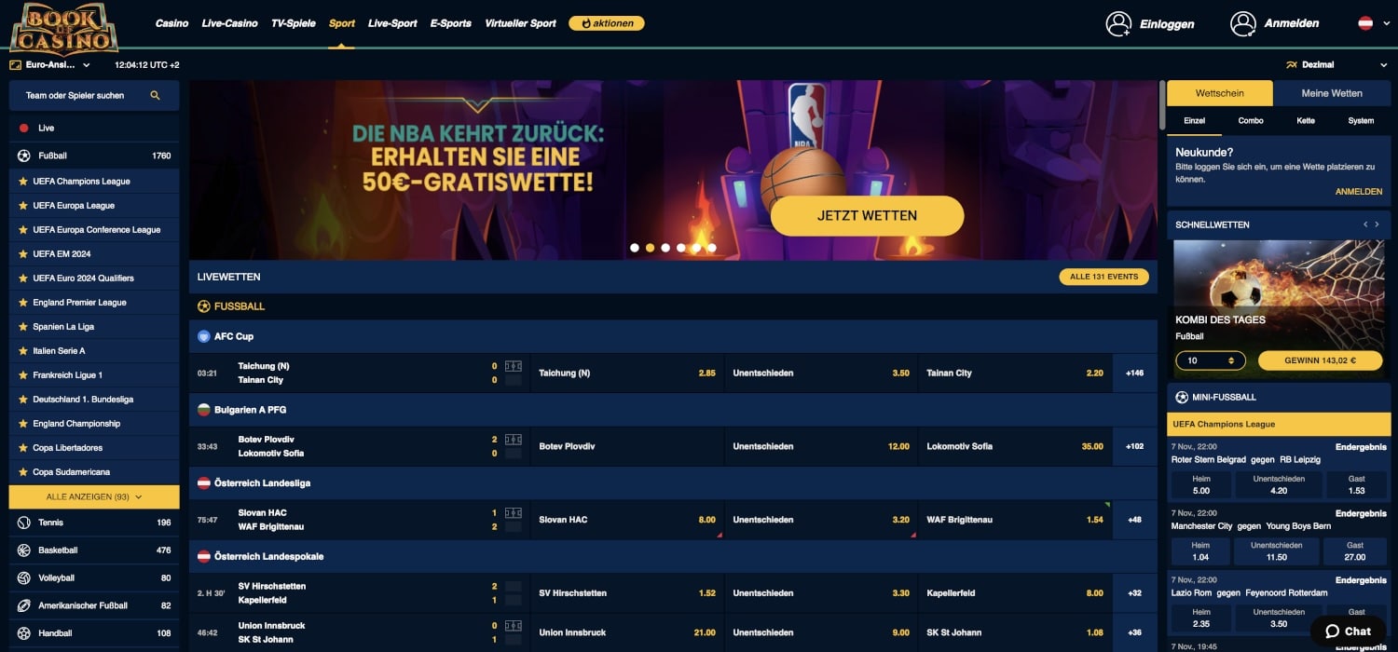Show more markets +36 for Union Innsbruck
The image size is (1398, 652).
(1134, 632)
